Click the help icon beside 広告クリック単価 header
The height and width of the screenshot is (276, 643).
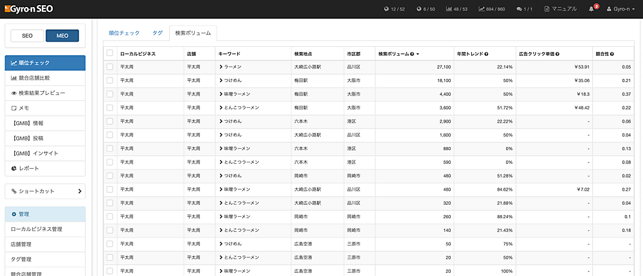pyautogui.click(x=556, y=54)
